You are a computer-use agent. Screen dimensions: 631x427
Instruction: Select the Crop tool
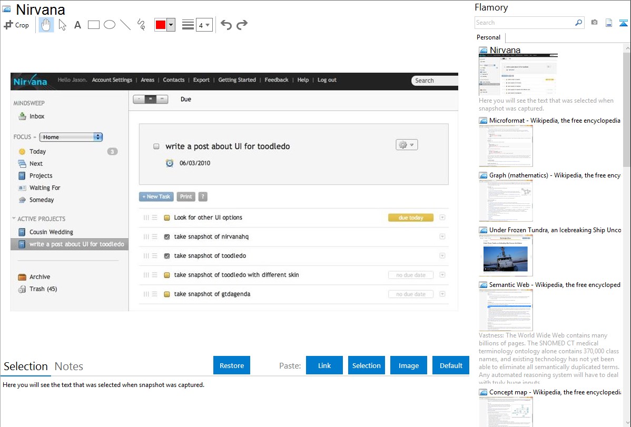[16, 25]
